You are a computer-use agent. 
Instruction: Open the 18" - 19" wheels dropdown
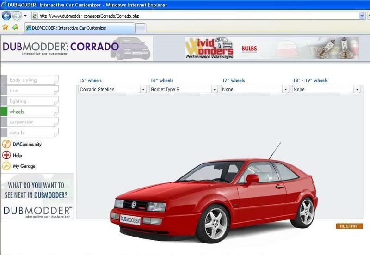[326, 89]
